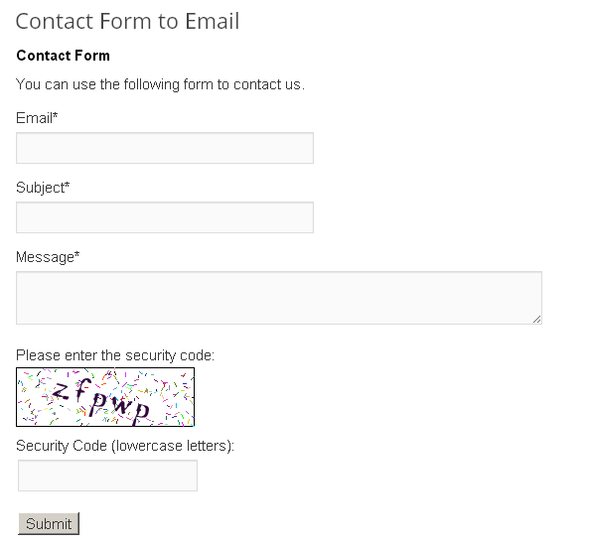The height and width of the screenshot is (544, 589).
Task: Click the letter z in the captcha
Action: point(61,392)
